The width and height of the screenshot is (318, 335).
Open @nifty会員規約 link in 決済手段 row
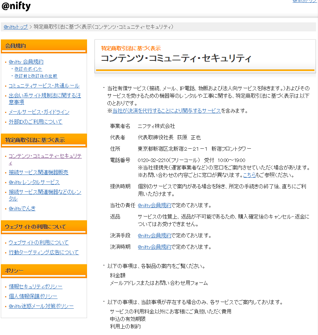154,236
